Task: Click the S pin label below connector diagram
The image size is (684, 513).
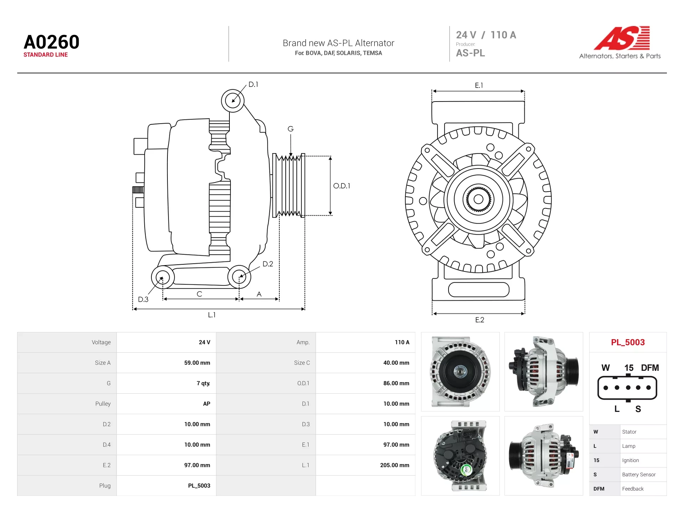Action: point(638,409)
